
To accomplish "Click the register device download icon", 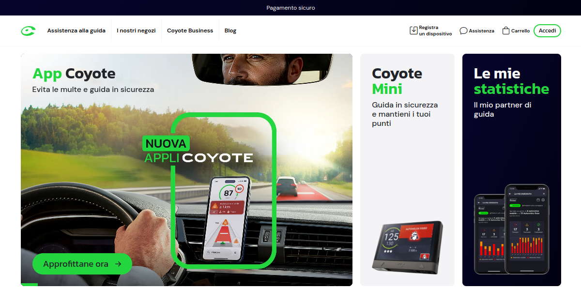I will pos(413,30).
